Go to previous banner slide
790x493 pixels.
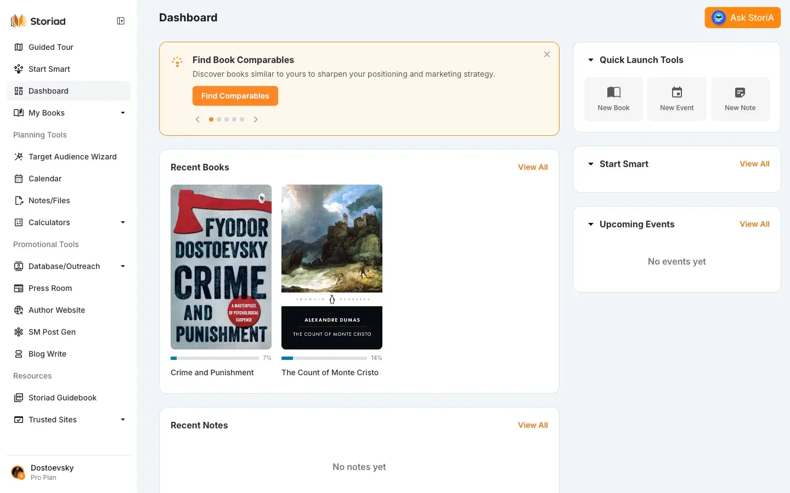point(198,119)
